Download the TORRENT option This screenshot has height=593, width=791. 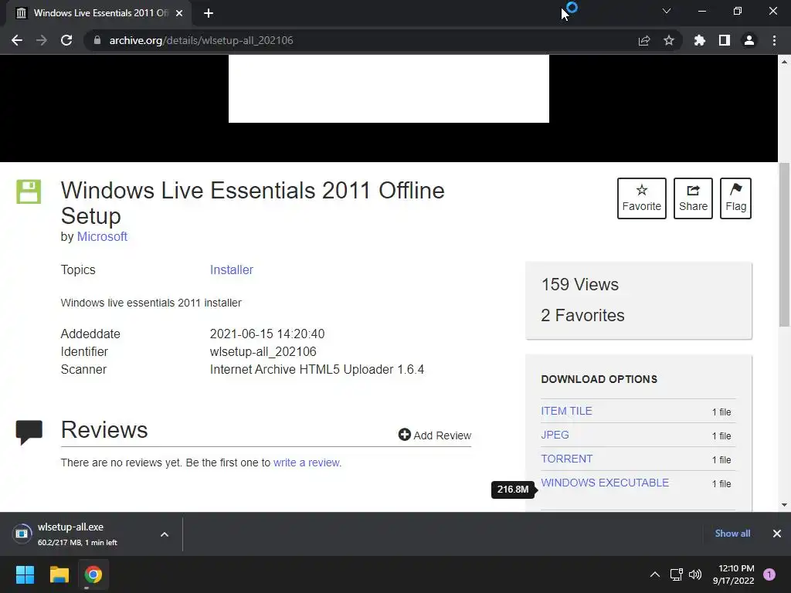pos(566,459)
